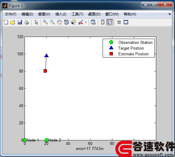
Task: Save the figure with the floppy disk icon
Action: [20, 22]
